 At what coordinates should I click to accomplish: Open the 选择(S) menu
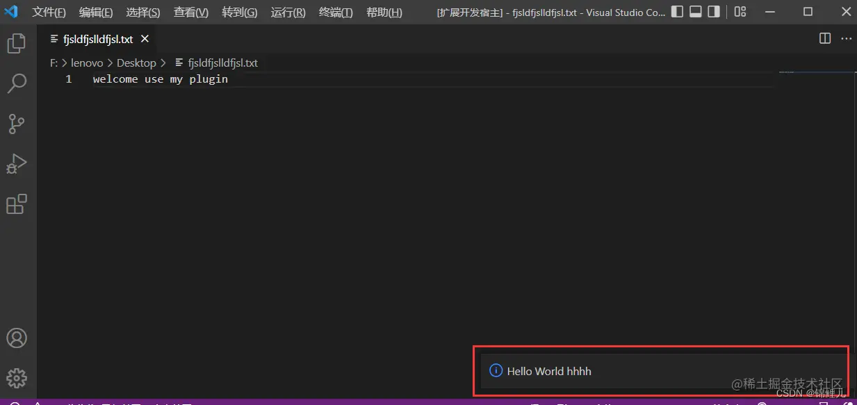143,13
